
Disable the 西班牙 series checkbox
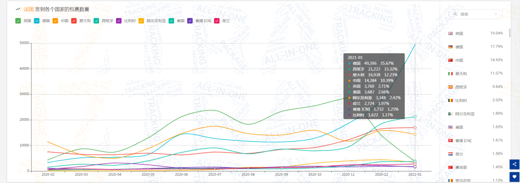coord(96,21)
